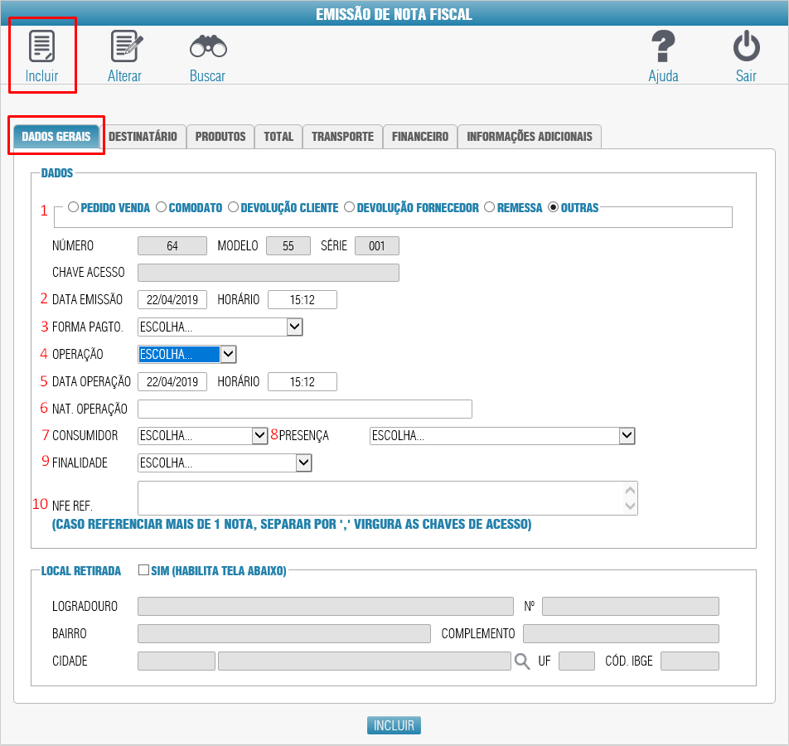This screenshot has width=789, height=746.
Task: Click the Cidade name field
Action: click(x=365, y=661)
